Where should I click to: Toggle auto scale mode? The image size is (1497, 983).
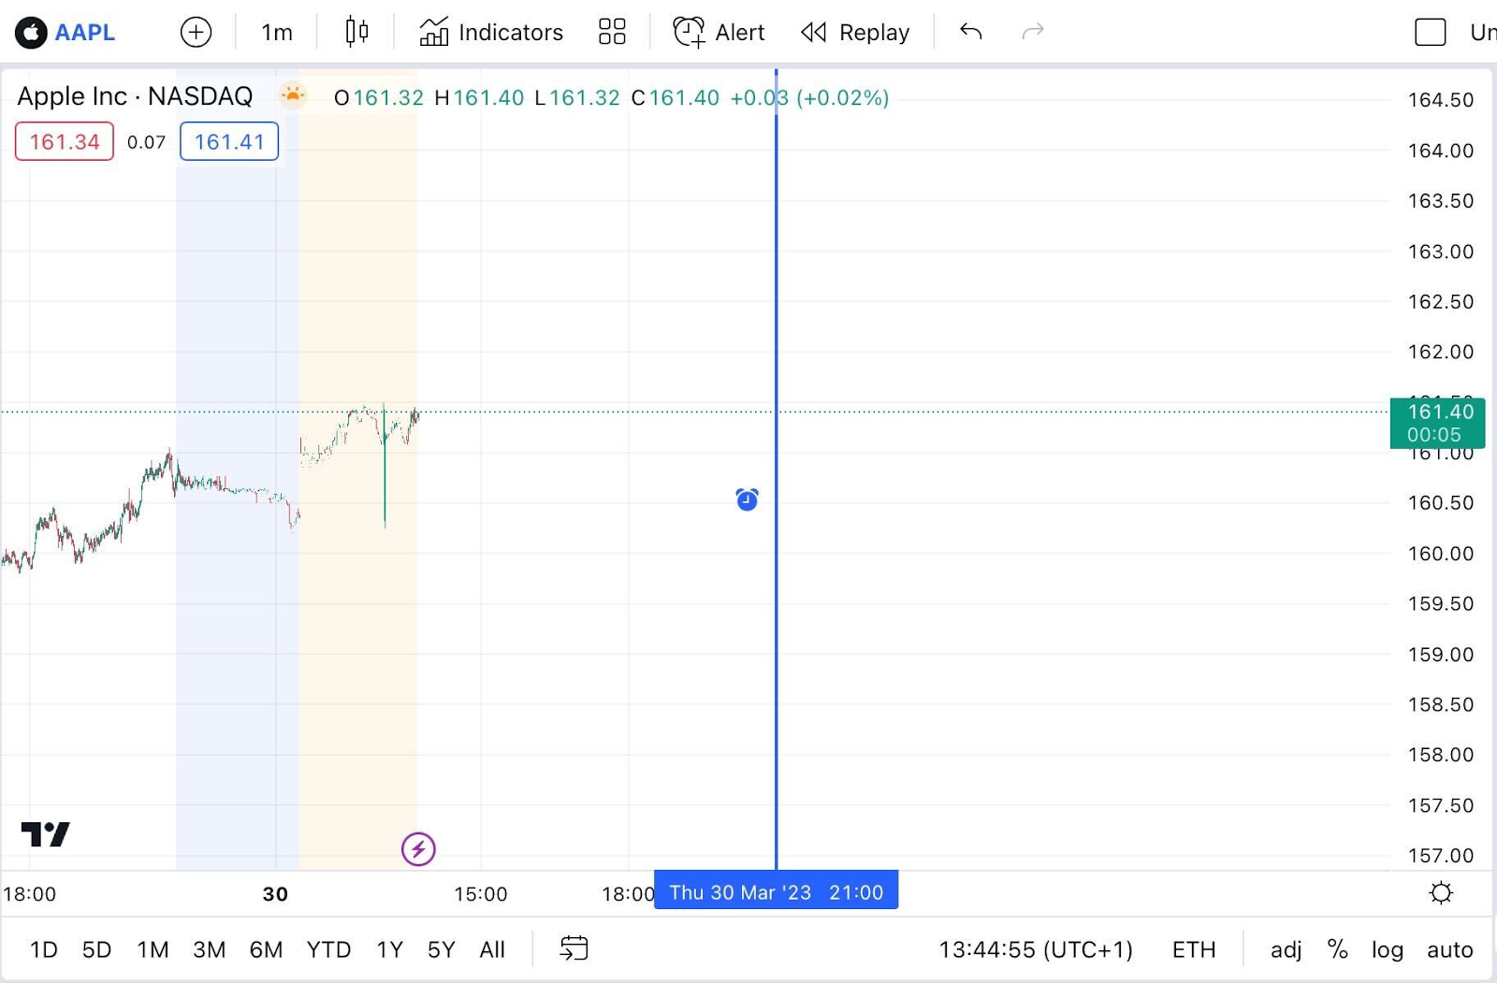point(1449,950)
